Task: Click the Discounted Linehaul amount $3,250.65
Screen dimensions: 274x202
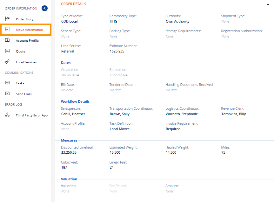Action: [x=69, y=152]
